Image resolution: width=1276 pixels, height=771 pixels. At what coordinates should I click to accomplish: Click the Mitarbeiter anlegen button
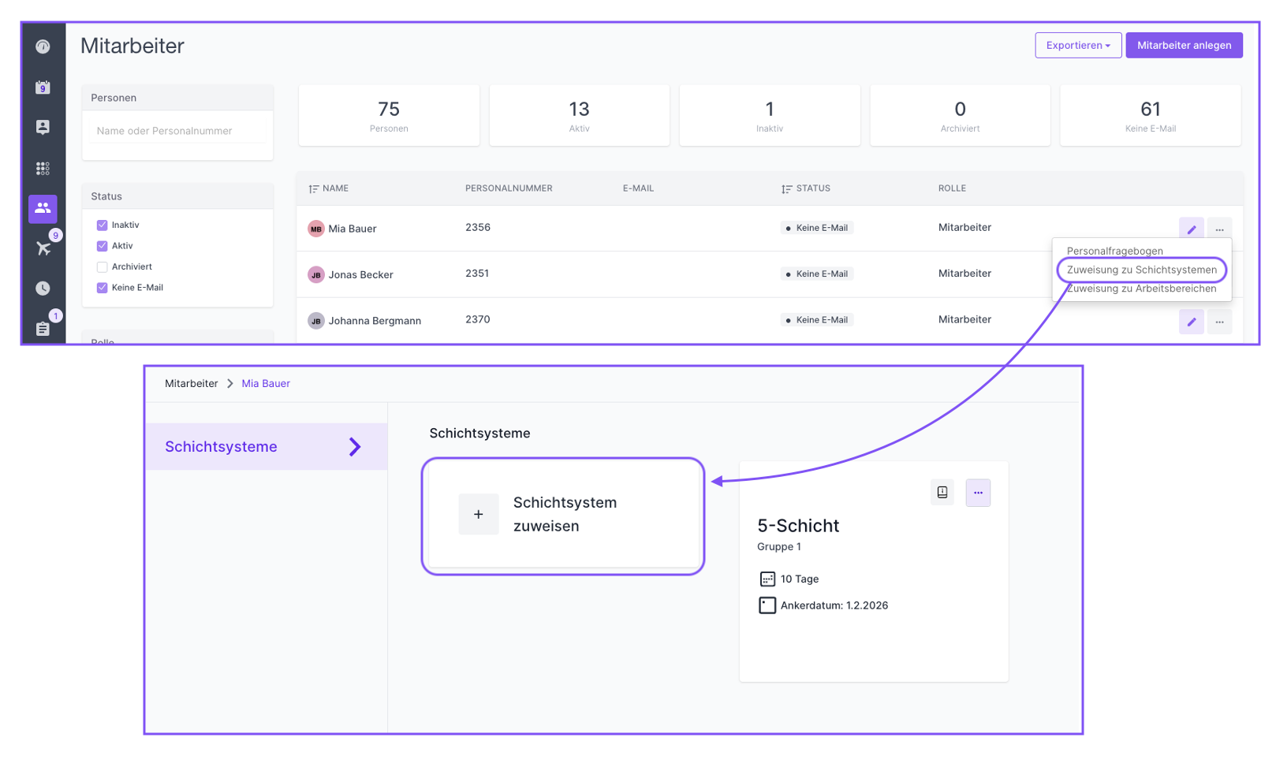tap(1184, 46)
